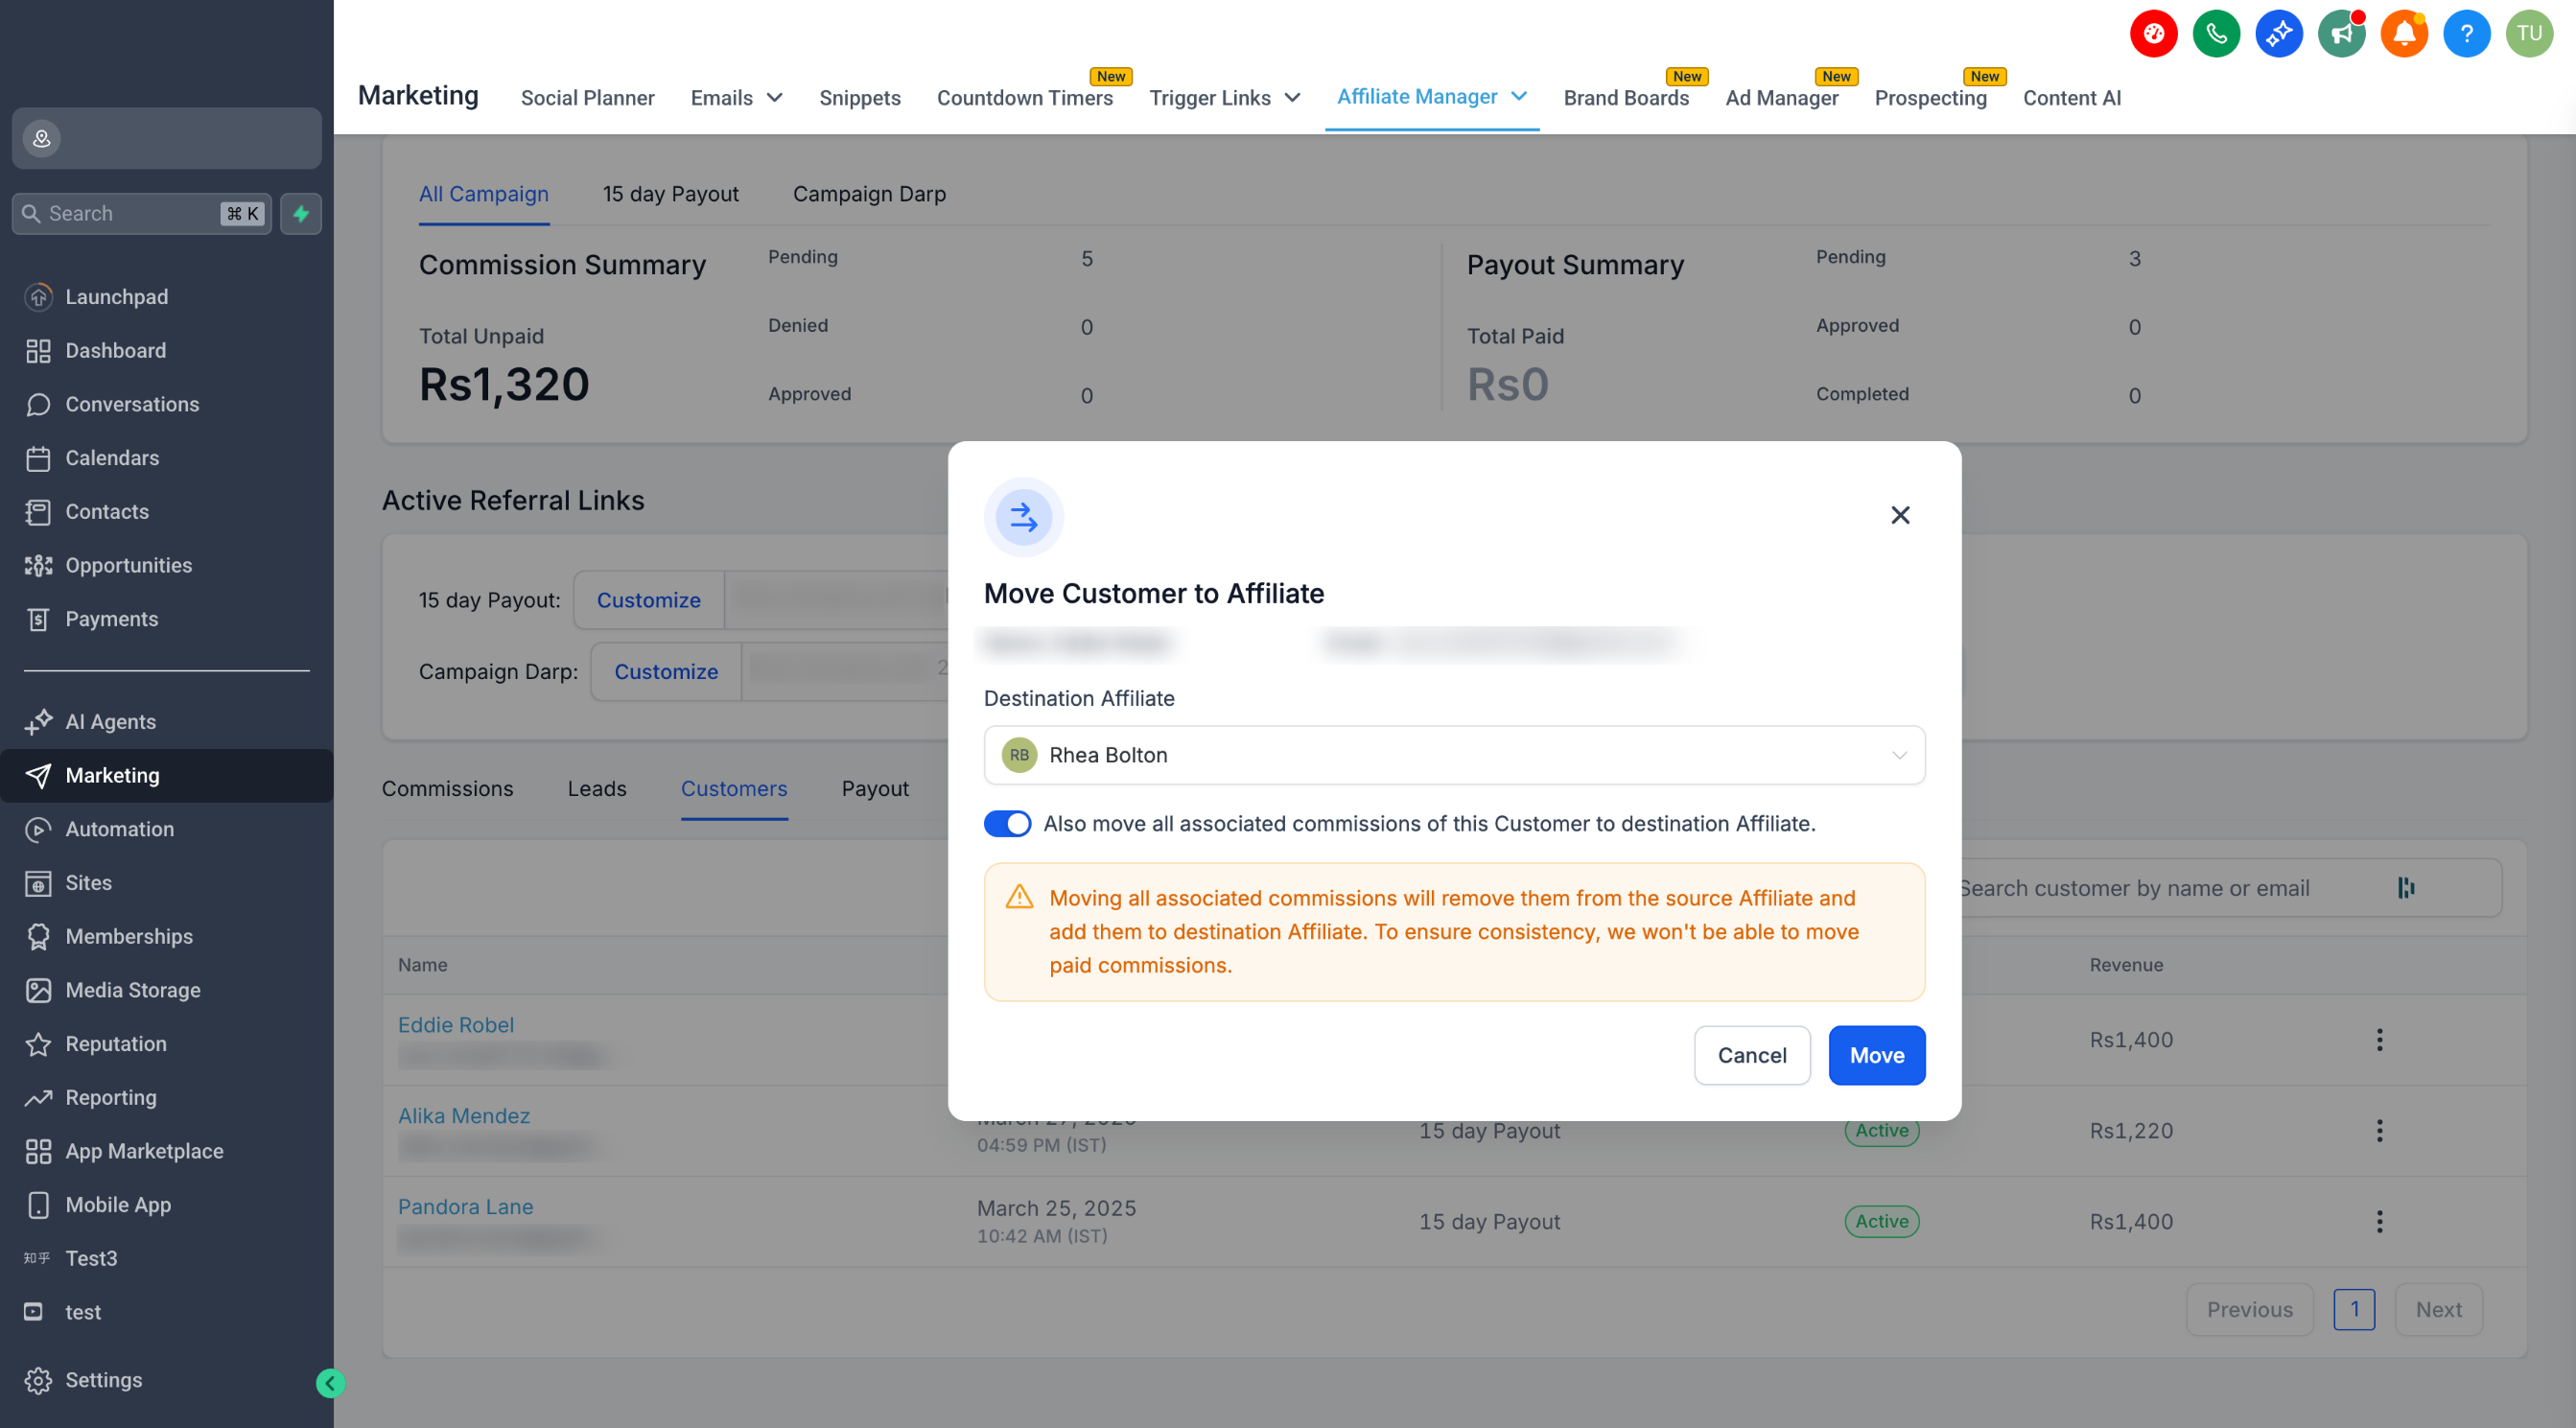This screenshot has height=1428, width=2576.
Task: Click the lightning bolt quick actions icon
Action: point(301,213)
